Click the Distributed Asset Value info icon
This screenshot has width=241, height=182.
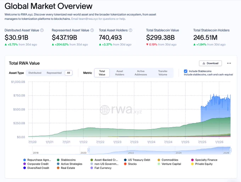[42, 30]
